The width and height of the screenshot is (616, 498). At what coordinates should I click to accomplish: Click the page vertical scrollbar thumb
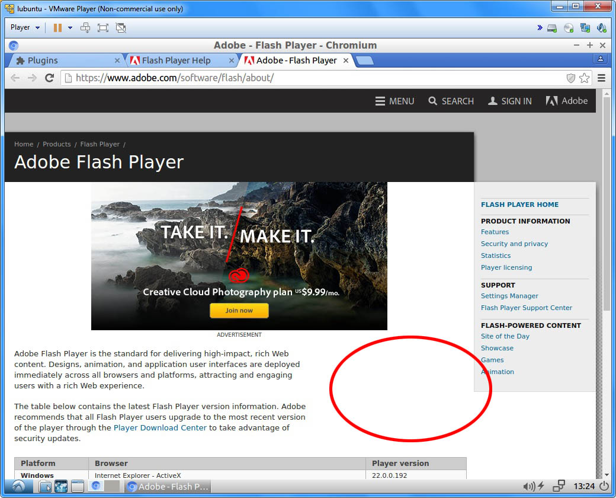[607, 205]
